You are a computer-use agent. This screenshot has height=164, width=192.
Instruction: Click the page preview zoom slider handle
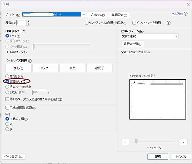(x=136, y=141)
